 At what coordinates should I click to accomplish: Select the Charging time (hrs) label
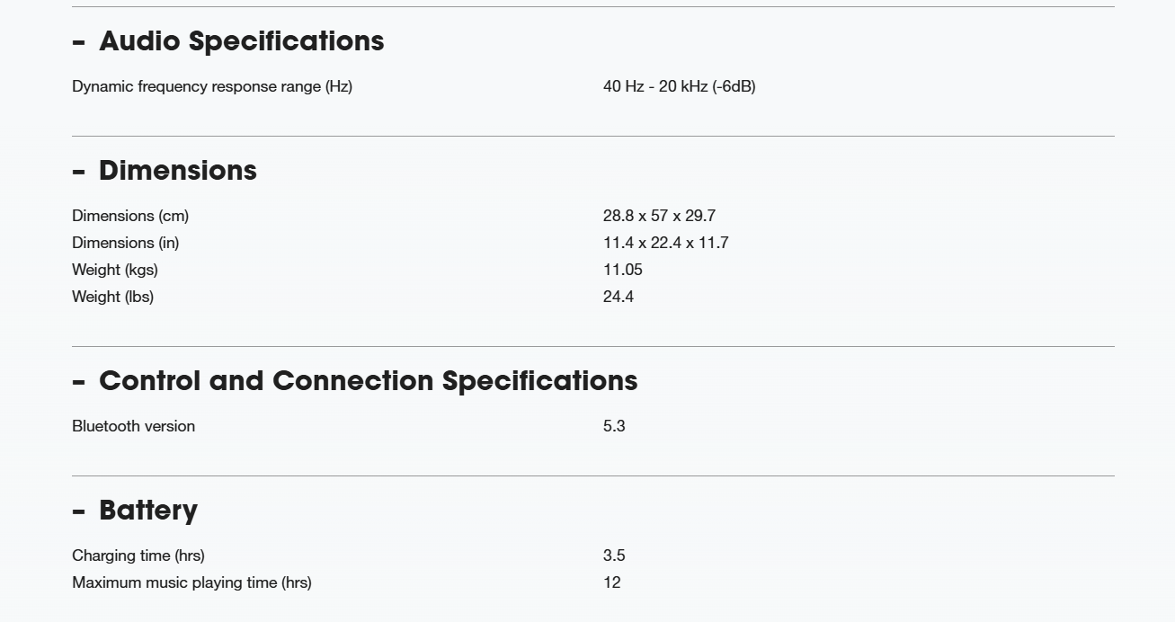tap(138, 555)
